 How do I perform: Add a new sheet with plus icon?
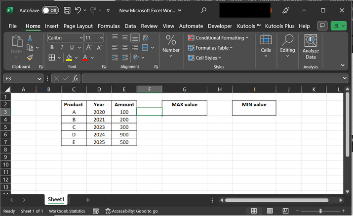pos(88,200)
